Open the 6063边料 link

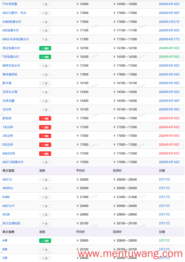point(9,153)
